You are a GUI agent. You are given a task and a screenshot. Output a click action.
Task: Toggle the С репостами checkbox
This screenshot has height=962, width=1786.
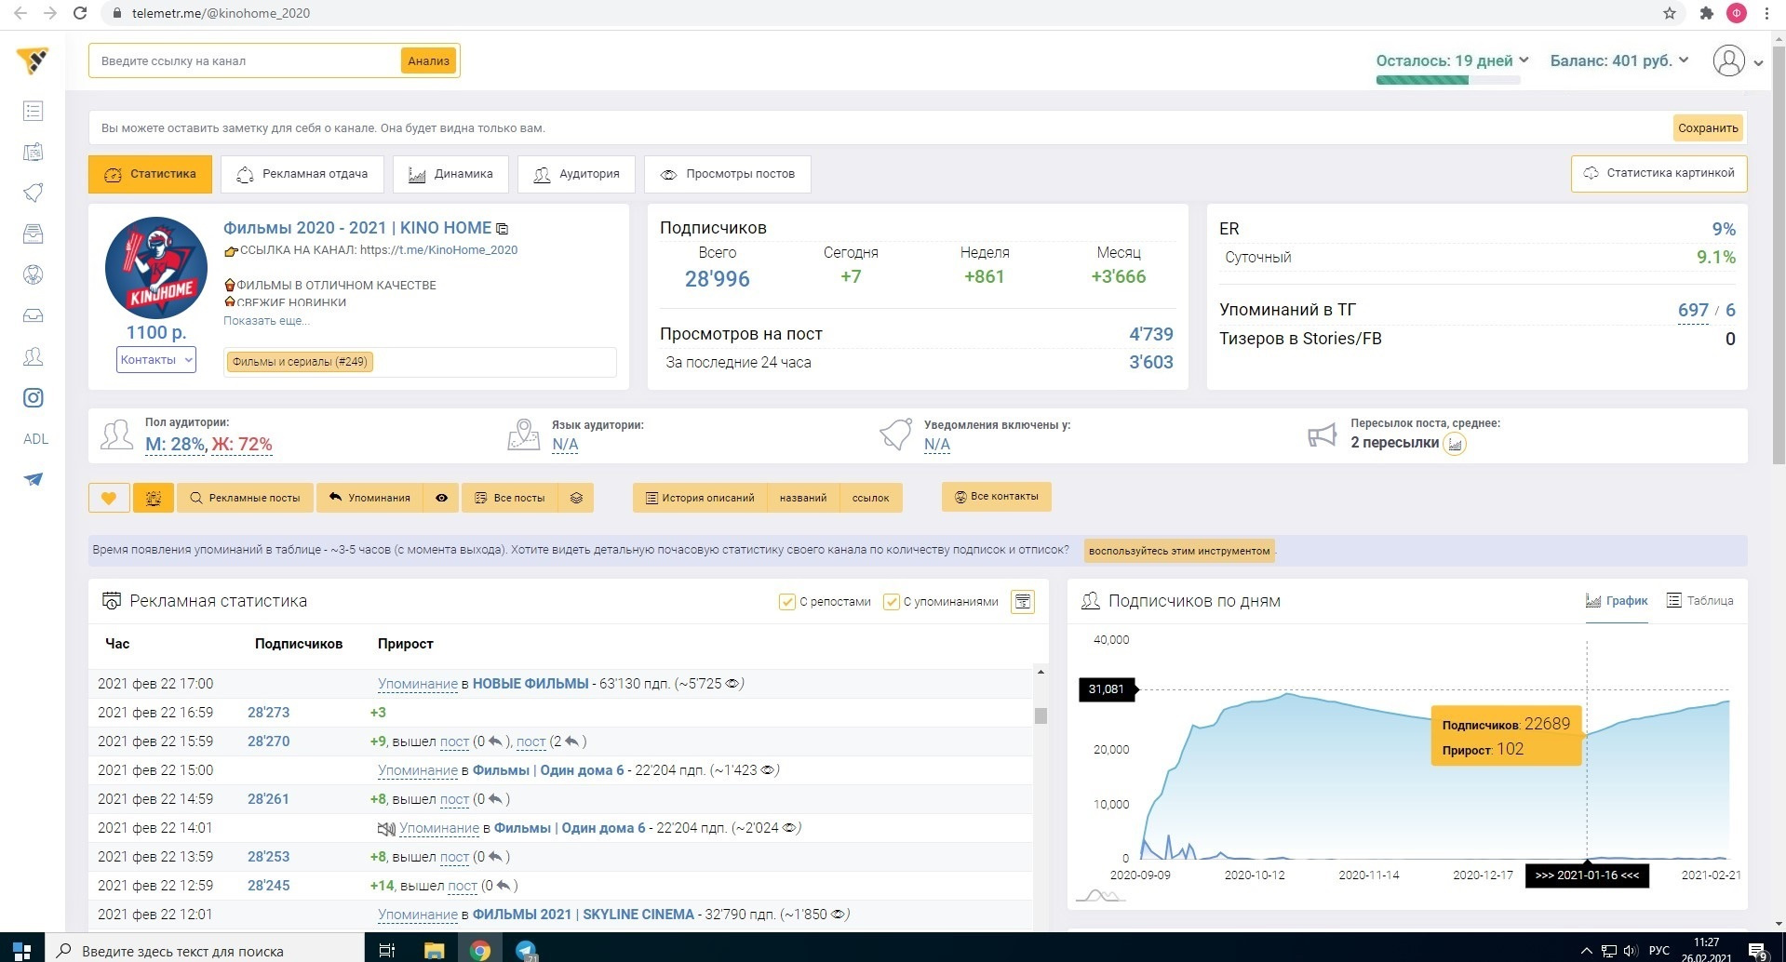(786, 602)
